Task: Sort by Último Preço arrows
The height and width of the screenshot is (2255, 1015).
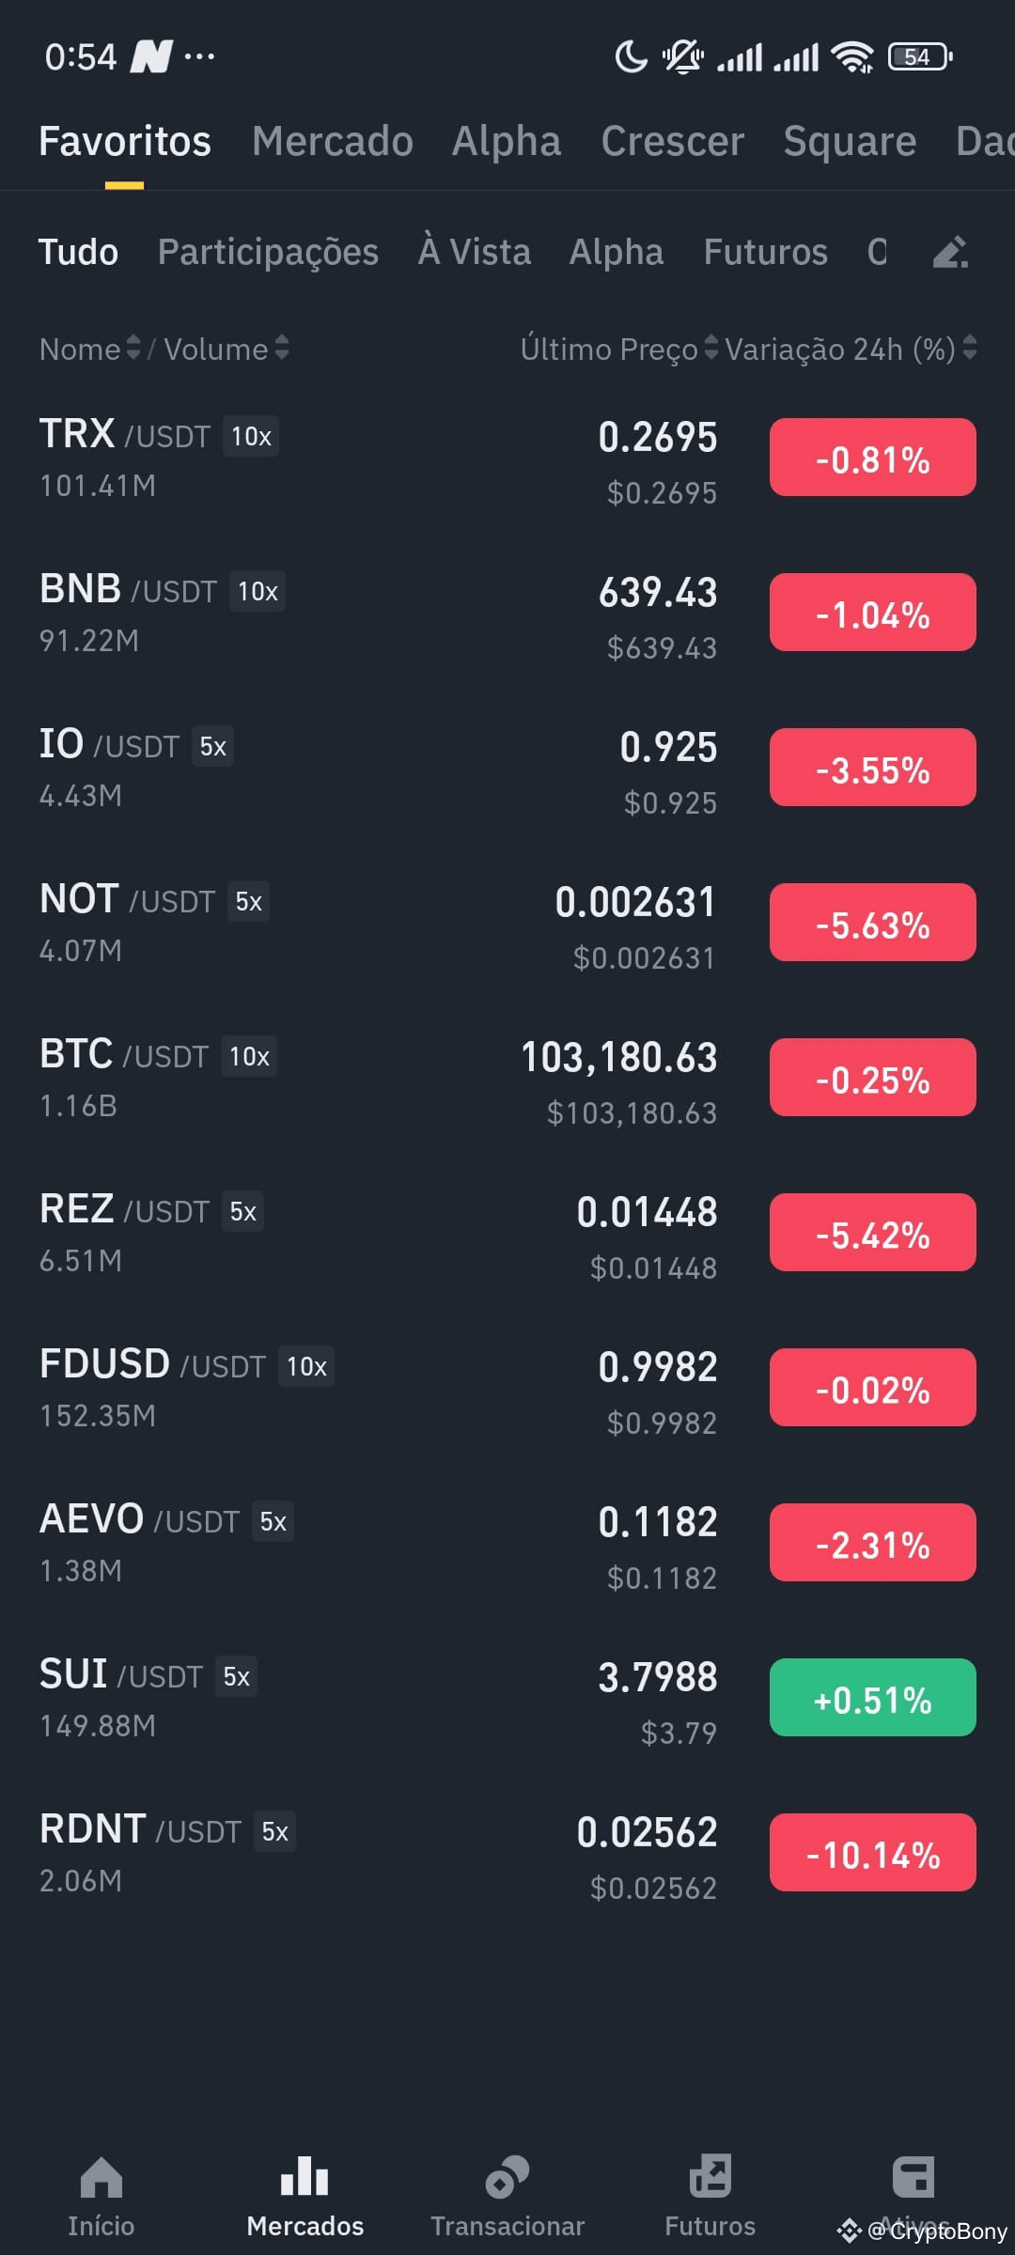Action: [711, 349]
